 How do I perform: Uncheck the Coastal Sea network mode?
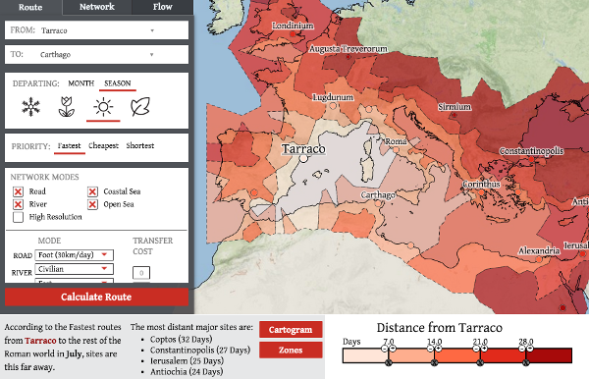[x=93, y=191]
